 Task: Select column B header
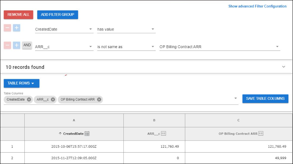pos(154,120)
